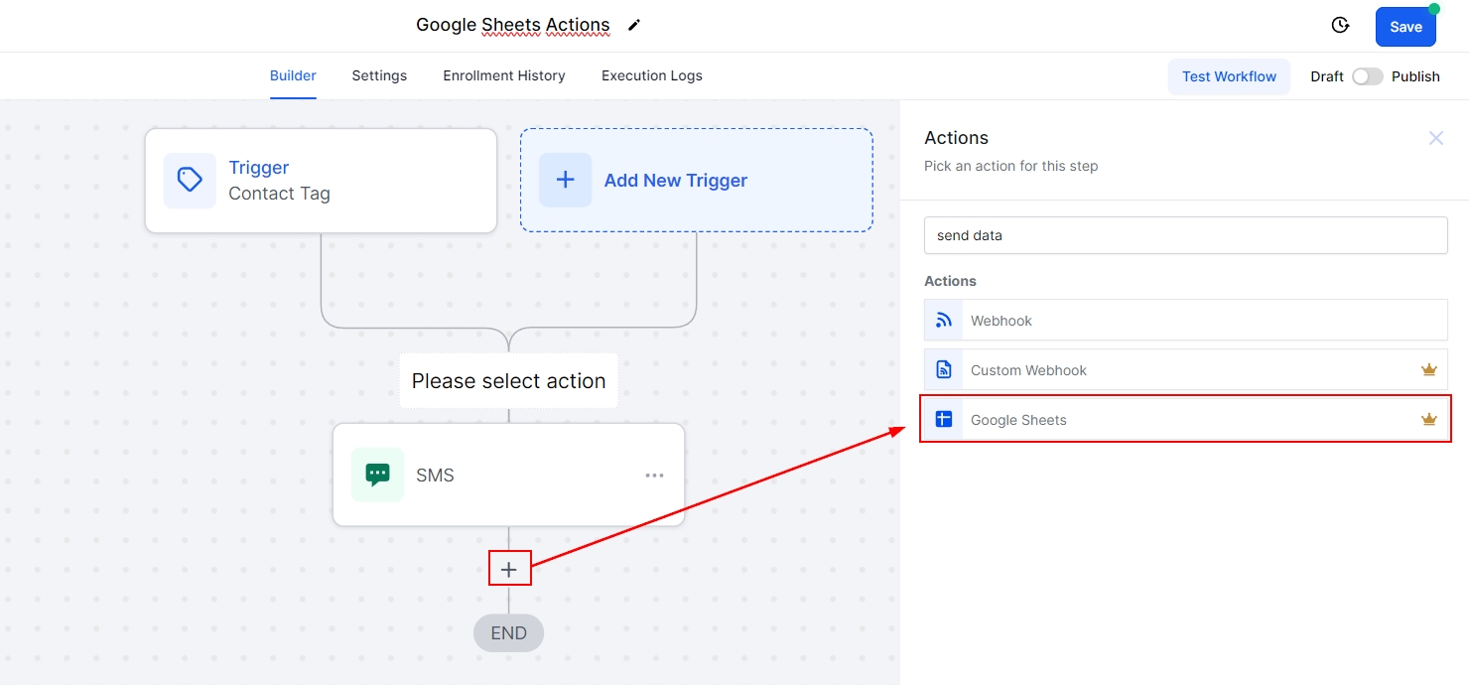Go to the Execution Logs tab
The height and width of the screenshot is (685, 1469).
pos(651,75)
